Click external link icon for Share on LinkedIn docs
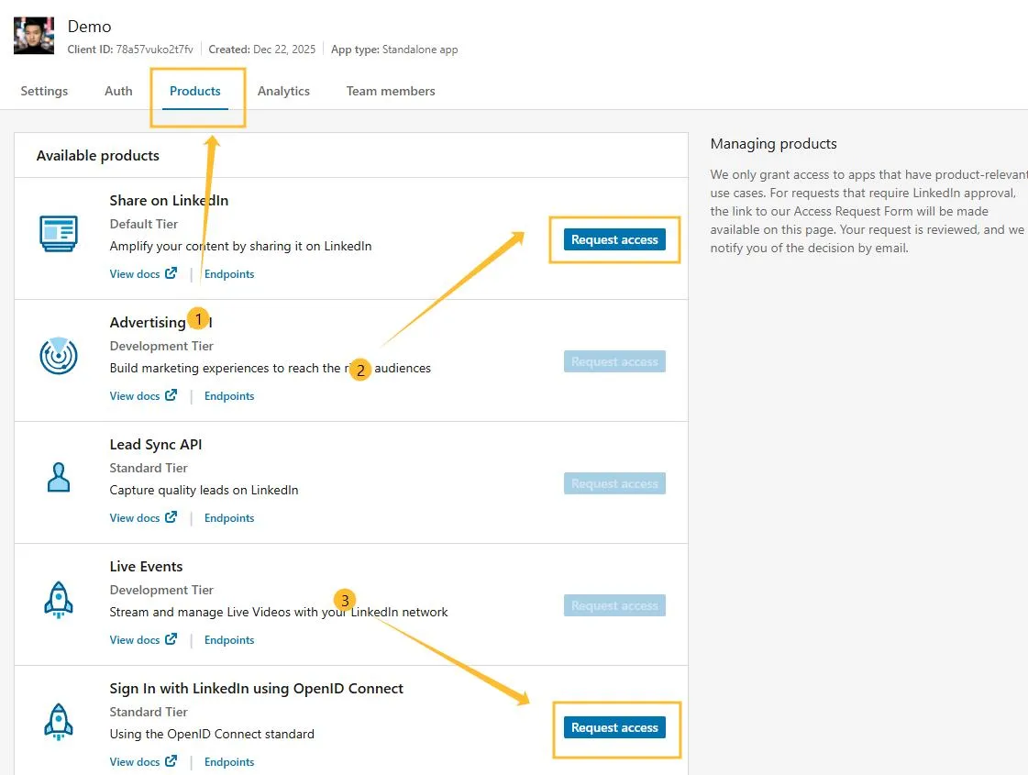The width and height of the screenshot is (1028, 775). click(x=171, y=273)
